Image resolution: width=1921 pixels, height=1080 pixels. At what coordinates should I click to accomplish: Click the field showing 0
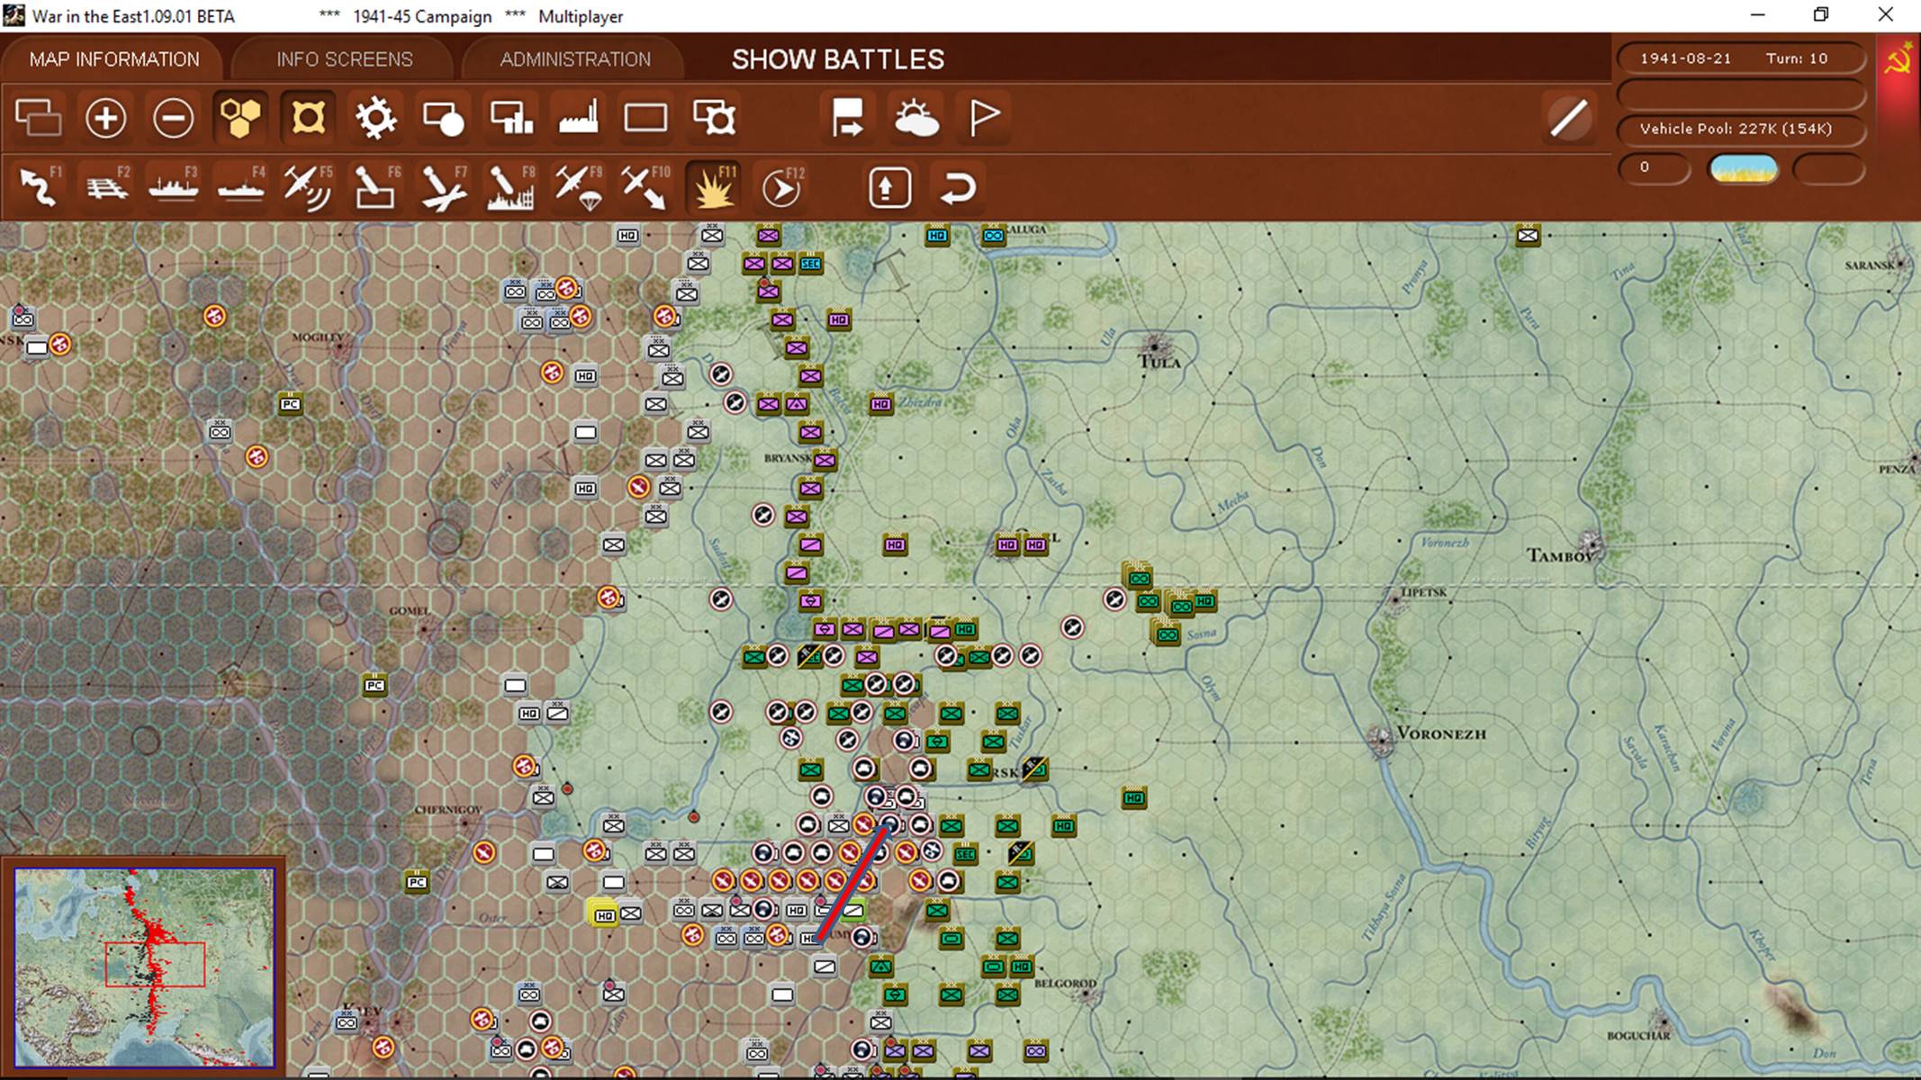[1654, 168]
